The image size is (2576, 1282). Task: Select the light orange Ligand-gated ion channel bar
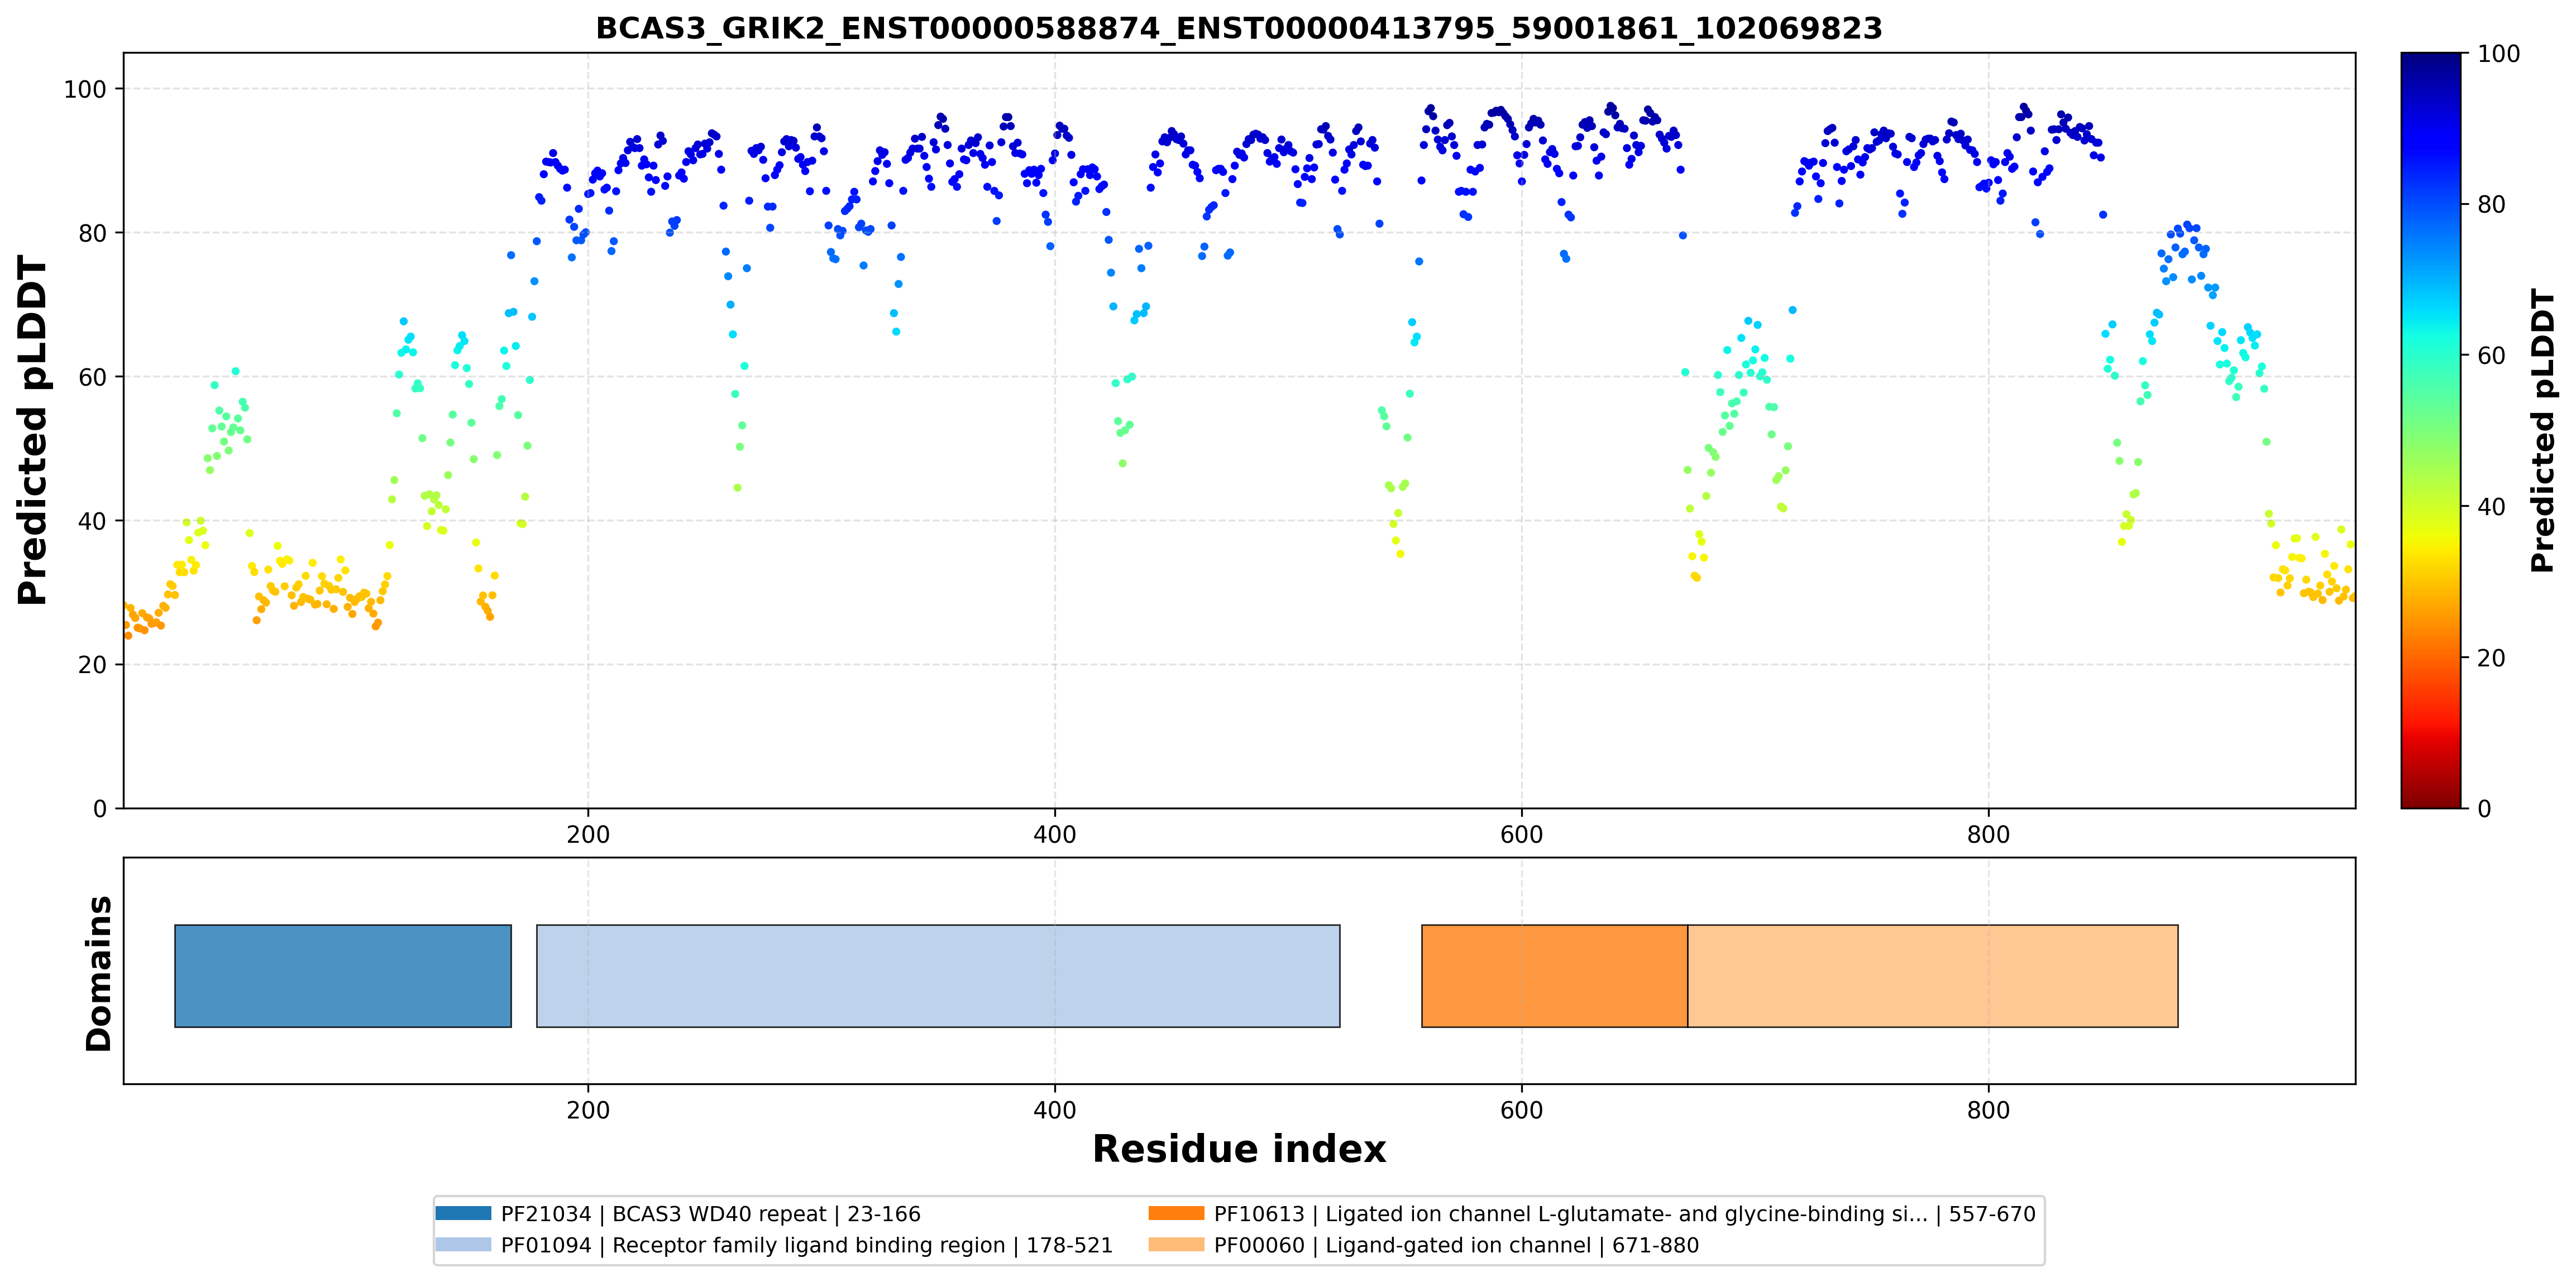(x=1933, y=975)
